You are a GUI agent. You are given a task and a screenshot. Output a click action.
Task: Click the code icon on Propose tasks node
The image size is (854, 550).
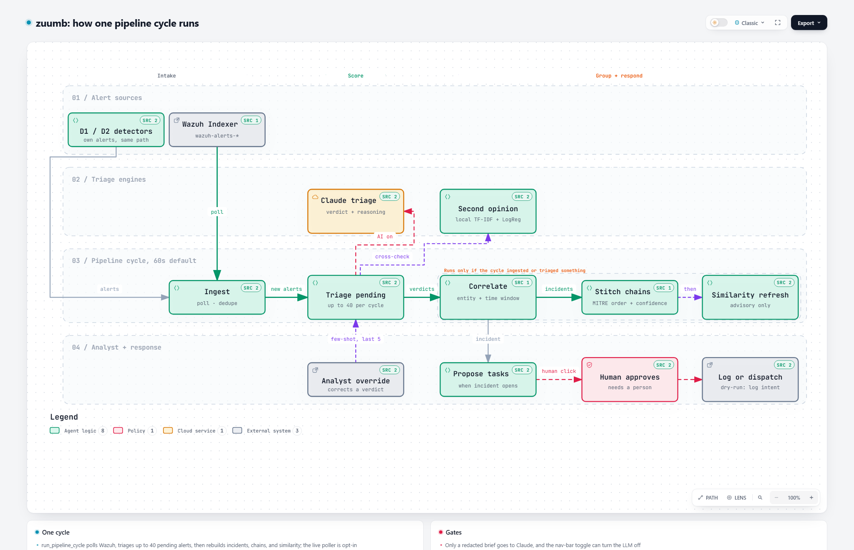pos(448,370)
